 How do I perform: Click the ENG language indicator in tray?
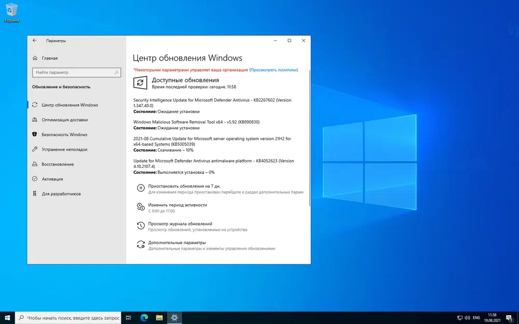point(476,317)
